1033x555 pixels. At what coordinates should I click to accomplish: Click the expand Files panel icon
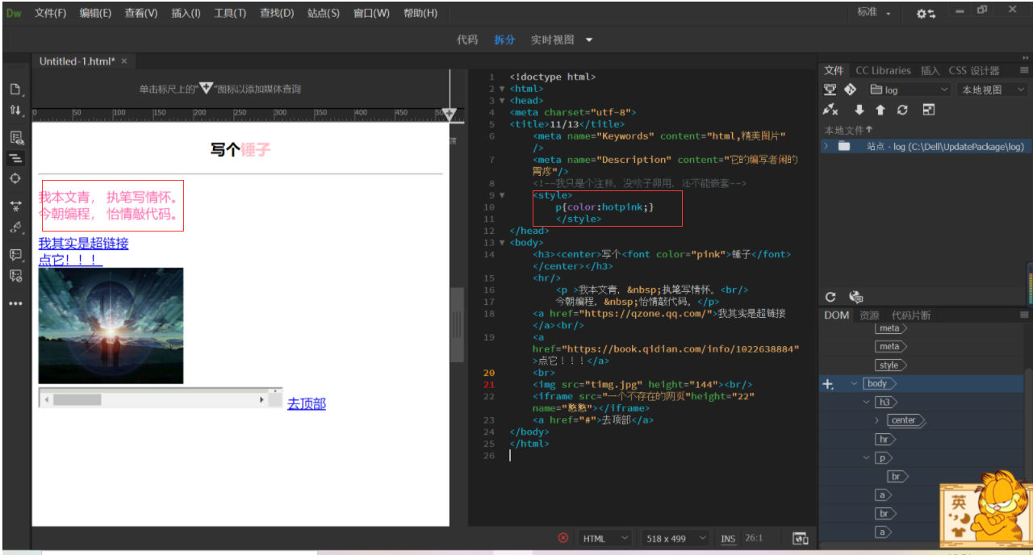(929, 110)
